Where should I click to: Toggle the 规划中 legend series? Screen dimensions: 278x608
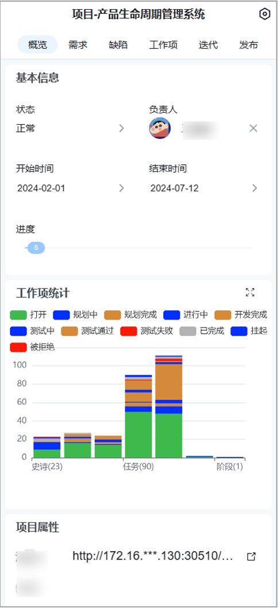(x=75, y=314)
